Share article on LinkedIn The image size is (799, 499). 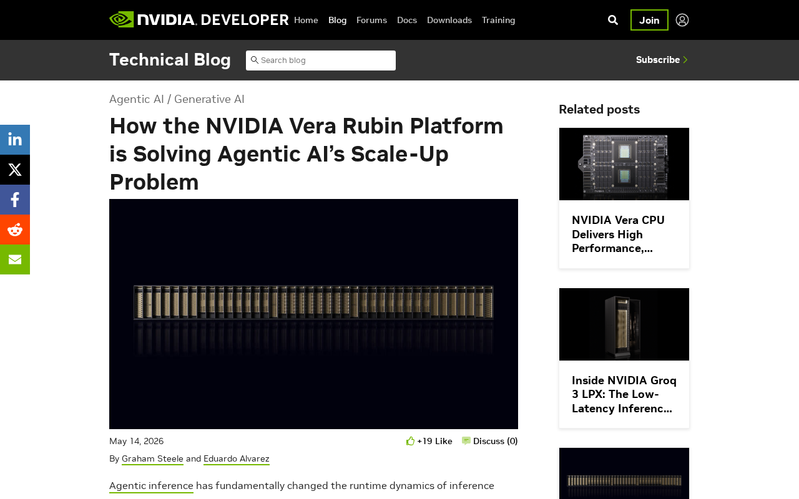click(x=15, y=140)
